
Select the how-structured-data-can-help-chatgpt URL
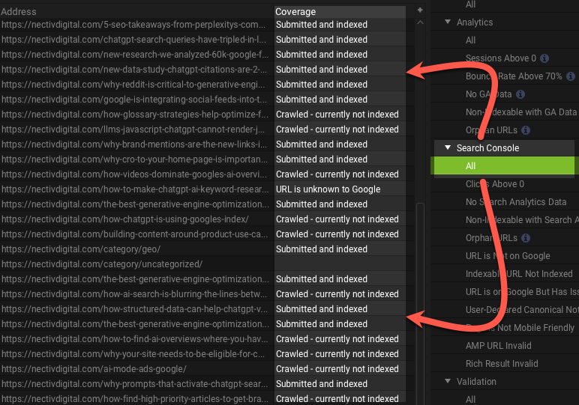pyautogui.click(x=134, y=309)
